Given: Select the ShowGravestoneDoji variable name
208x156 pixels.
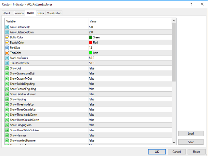Looking at the screenshot, I should (x=22, y=73).
